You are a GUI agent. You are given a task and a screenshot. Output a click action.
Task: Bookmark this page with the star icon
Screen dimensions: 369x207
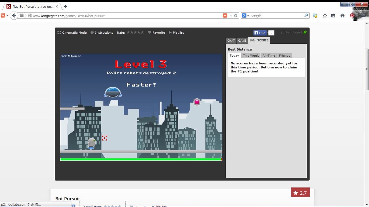(325, 16)
